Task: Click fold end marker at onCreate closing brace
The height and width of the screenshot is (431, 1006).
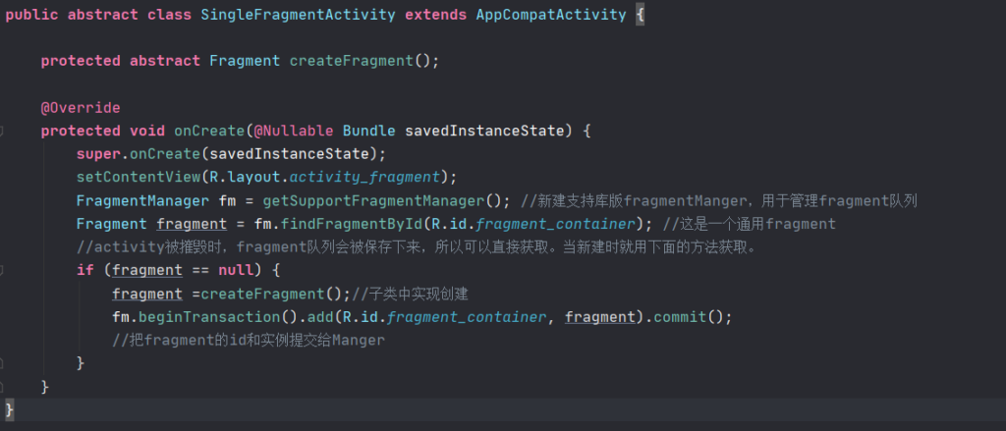Action: pos(2,387)
